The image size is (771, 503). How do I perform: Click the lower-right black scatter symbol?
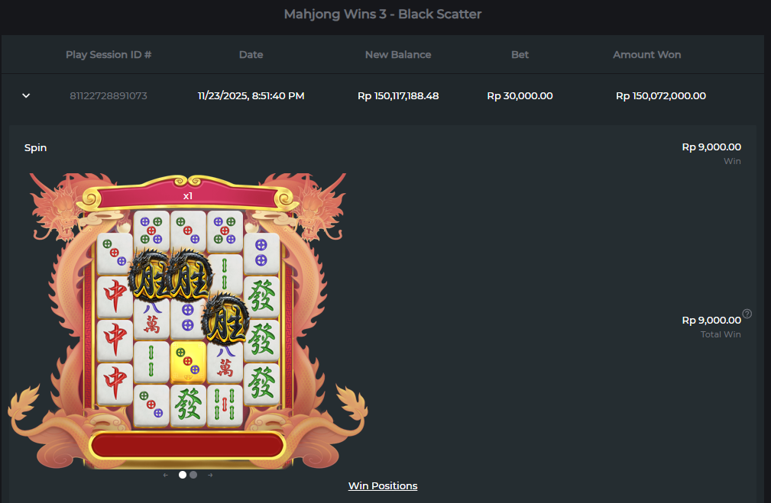pyautogui.click(x=225, y=319)
